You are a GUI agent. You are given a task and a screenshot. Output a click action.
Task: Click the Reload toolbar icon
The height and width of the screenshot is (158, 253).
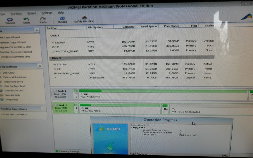point(63,20)
